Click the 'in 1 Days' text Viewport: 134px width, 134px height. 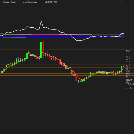(129, 88)
